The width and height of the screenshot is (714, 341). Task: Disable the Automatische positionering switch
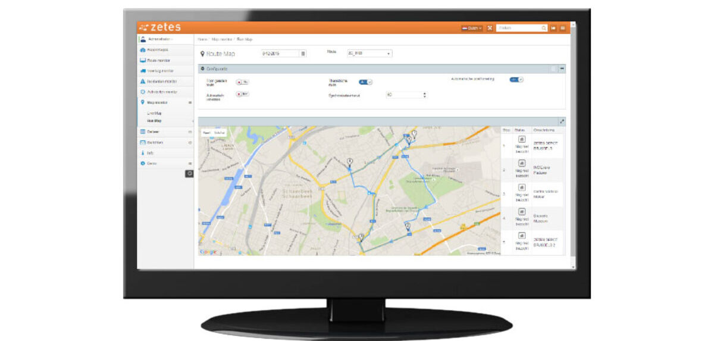[516, 79]
